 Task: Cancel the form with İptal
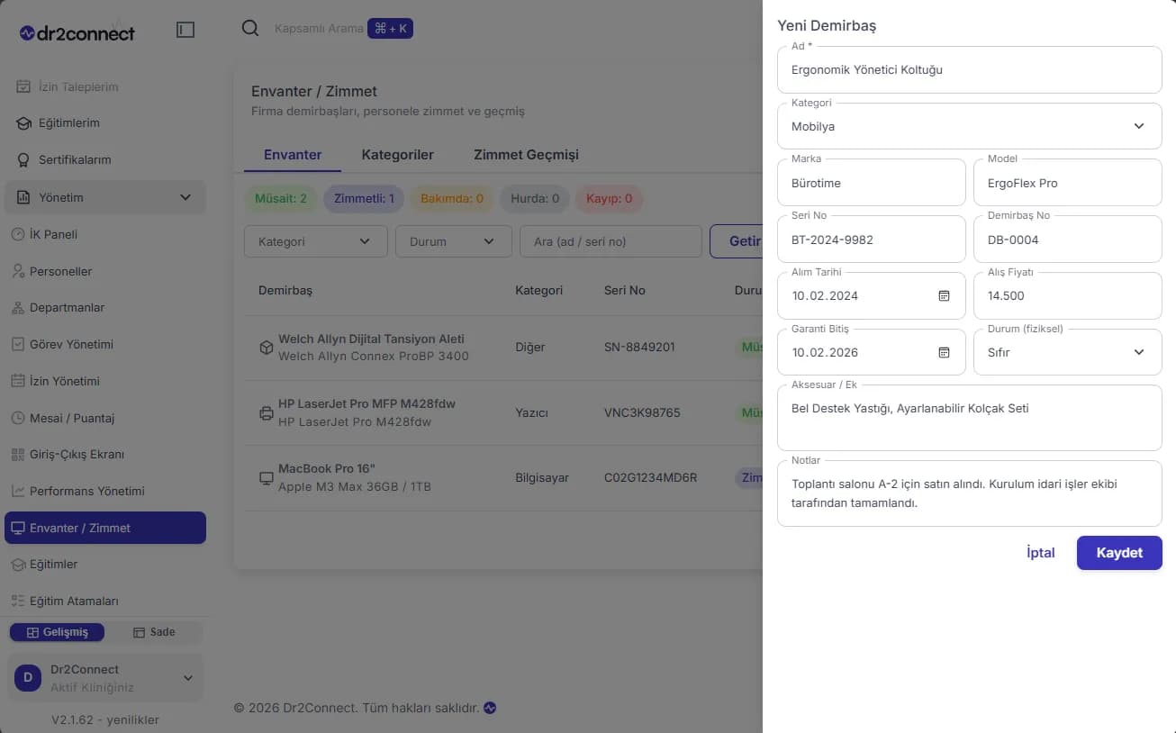tap(1041, 553)
